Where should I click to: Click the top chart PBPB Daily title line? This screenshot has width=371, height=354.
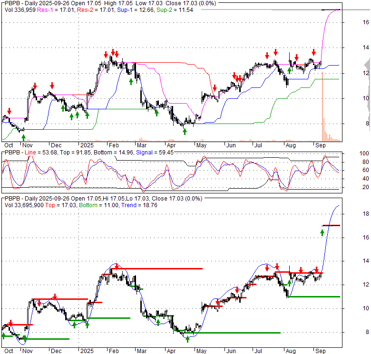(x=110, y=3)
